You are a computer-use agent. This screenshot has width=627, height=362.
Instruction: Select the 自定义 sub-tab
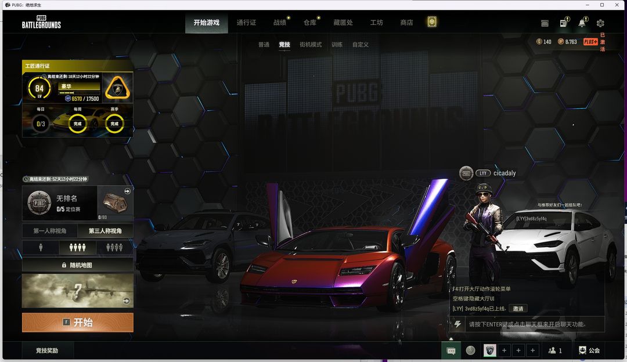pyautogui.click(x=361, y=44)
